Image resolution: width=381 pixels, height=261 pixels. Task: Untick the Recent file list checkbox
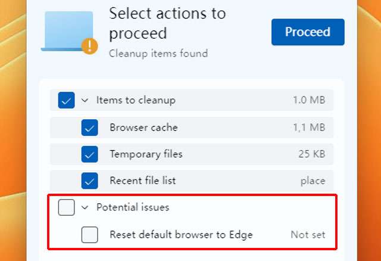click(89, 181)
